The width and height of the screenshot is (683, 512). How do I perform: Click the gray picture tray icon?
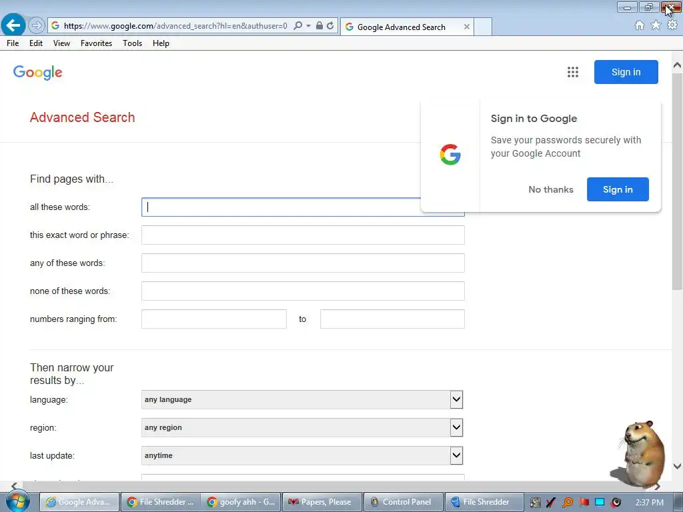point(536,503)
